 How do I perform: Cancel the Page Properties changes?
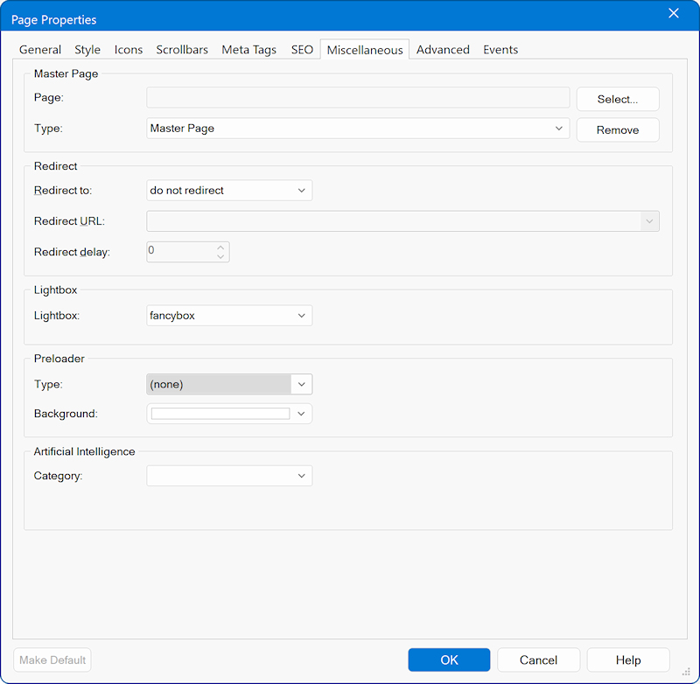538,660
